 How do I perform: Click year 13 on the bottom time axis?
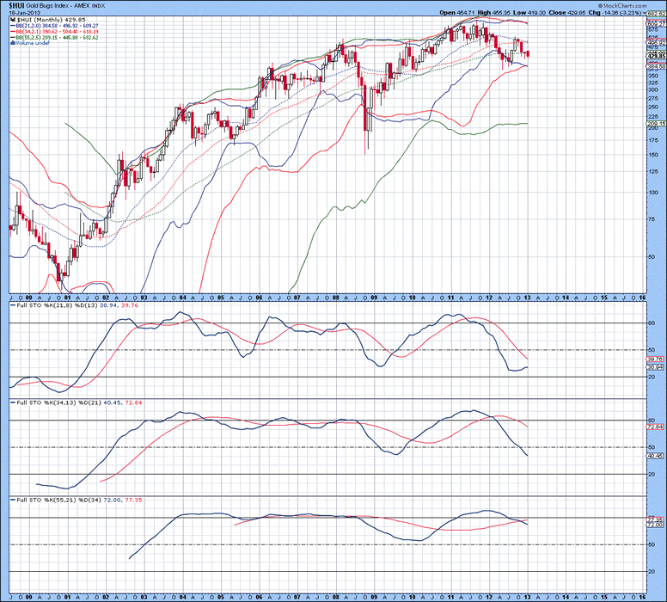[529, 595]
